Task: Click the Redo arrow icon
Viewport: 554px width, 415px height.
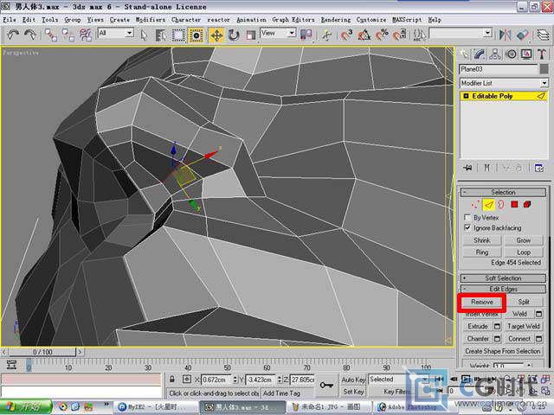Action: [30, 35]
